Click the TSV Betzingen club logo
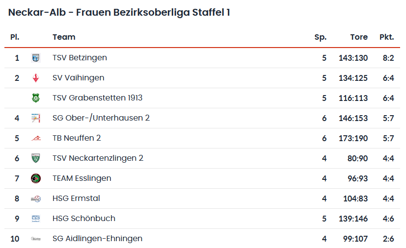The image size is (406, 248). [35, 58]
